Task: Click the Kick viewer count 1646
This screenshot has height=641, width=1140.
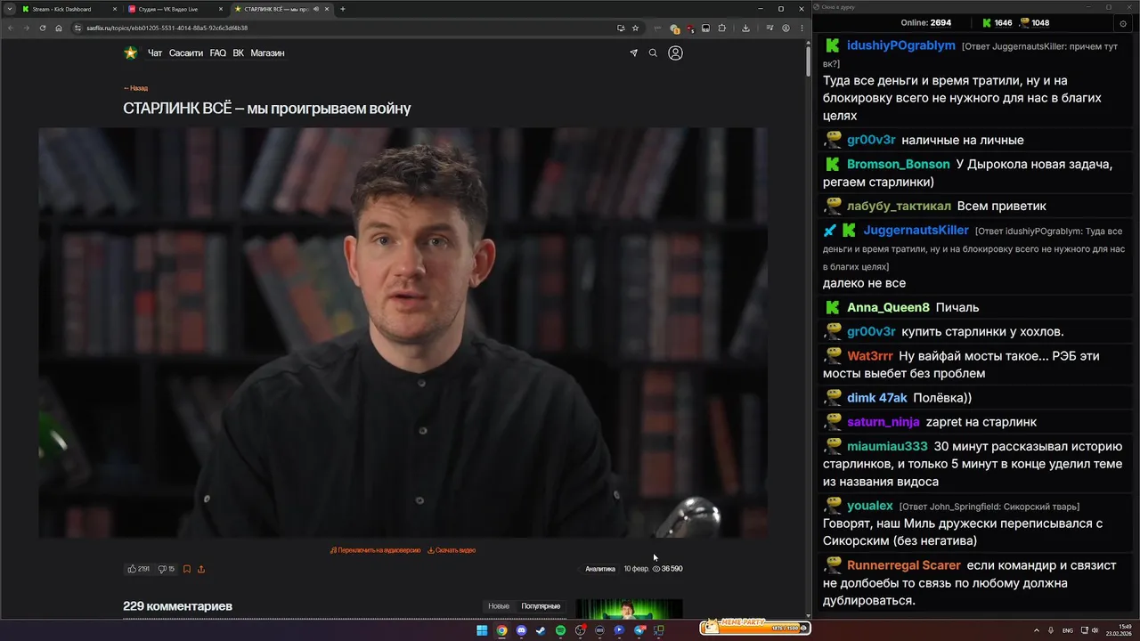Action: [997, 23]
